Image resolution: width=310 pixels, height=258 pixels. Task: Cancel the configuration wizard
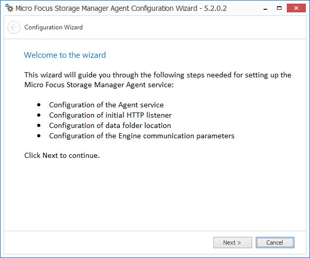pos(274,243)
